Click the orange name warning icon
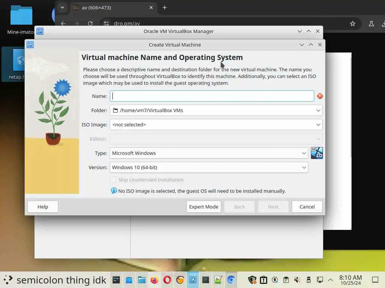Viewport: 385px width, 288px height. click(x=320, y=96)
